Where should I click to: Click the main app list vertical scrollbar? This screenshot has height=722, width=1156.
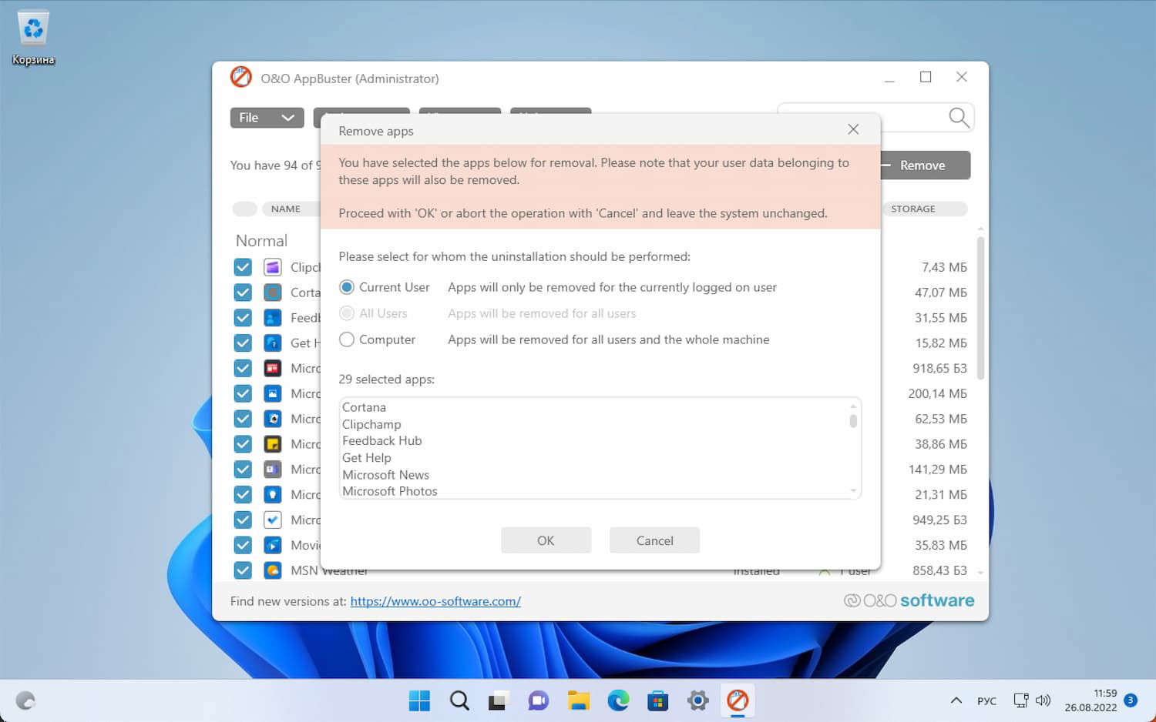point(980,308)
